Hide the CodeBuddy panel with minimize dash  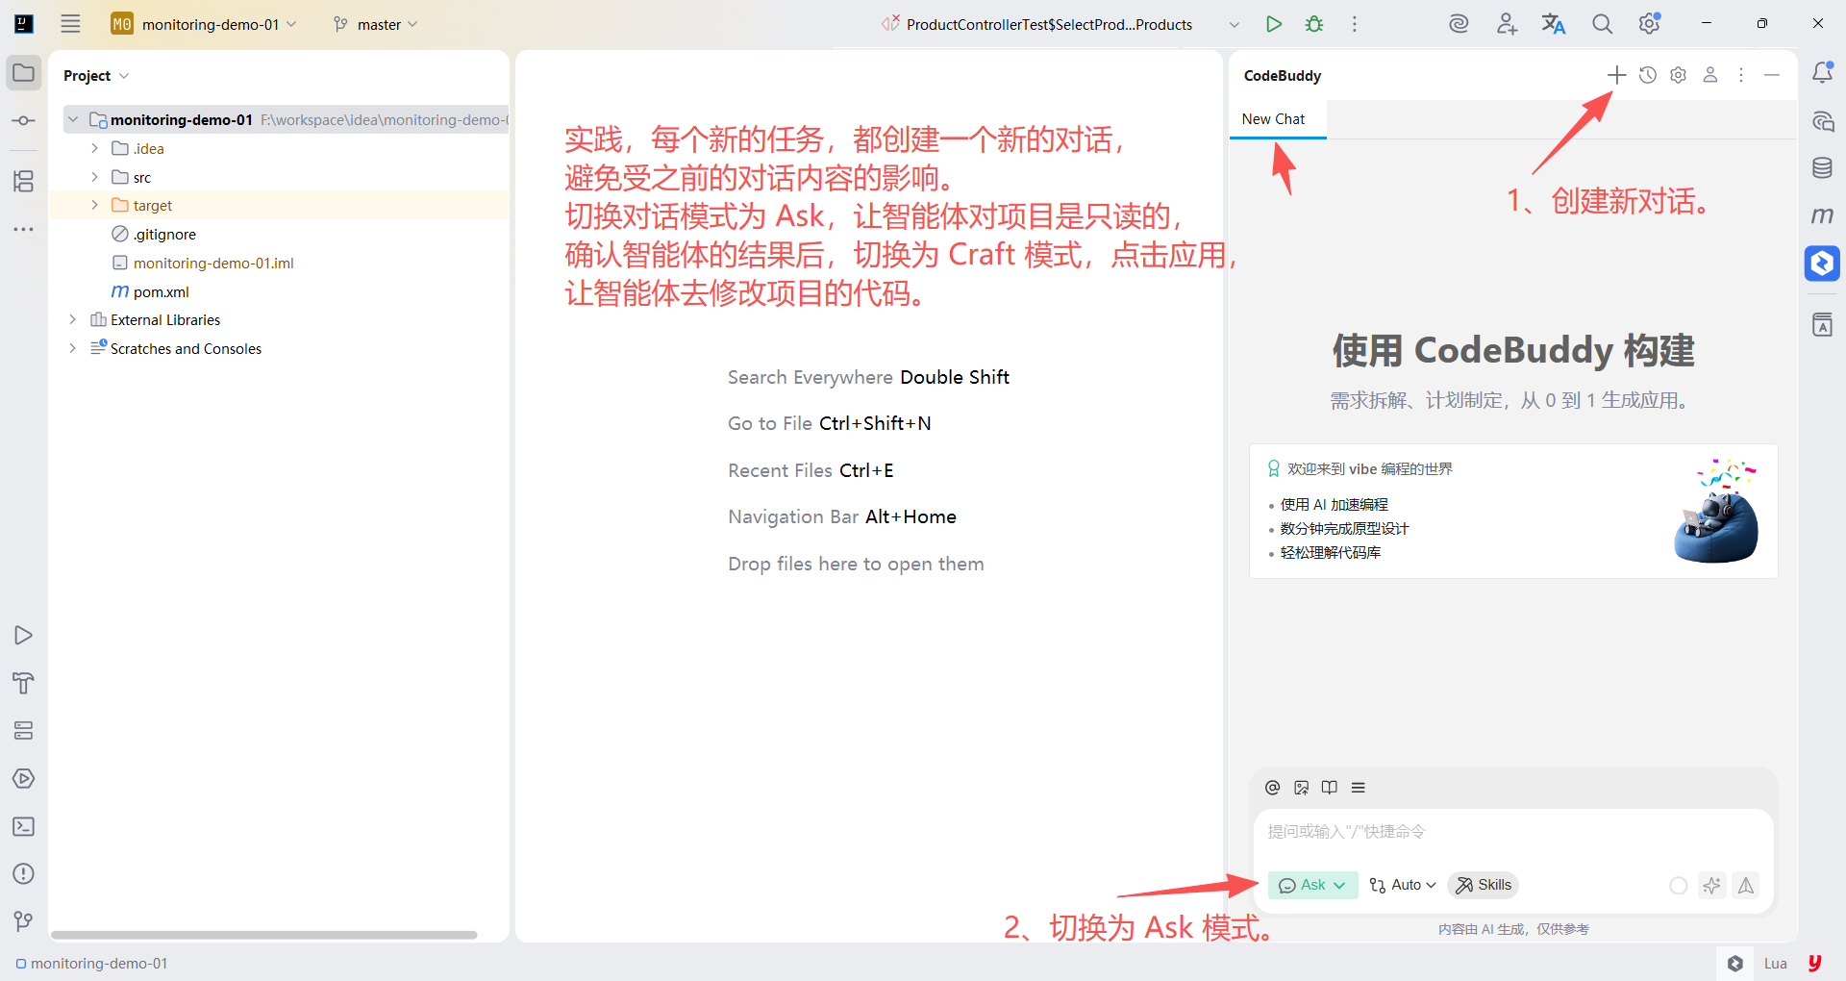click(1772, 75)
